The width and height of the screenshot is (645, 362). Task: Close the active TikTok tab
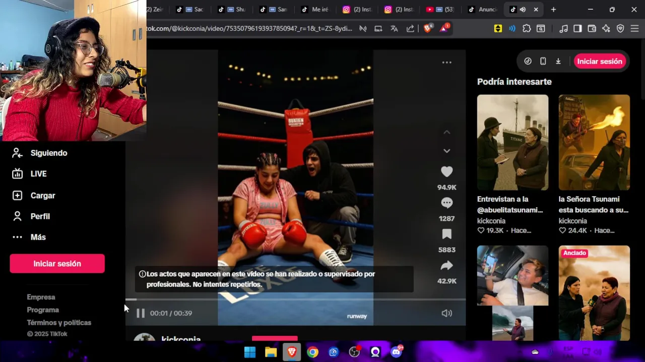click(x=536, y=10)
